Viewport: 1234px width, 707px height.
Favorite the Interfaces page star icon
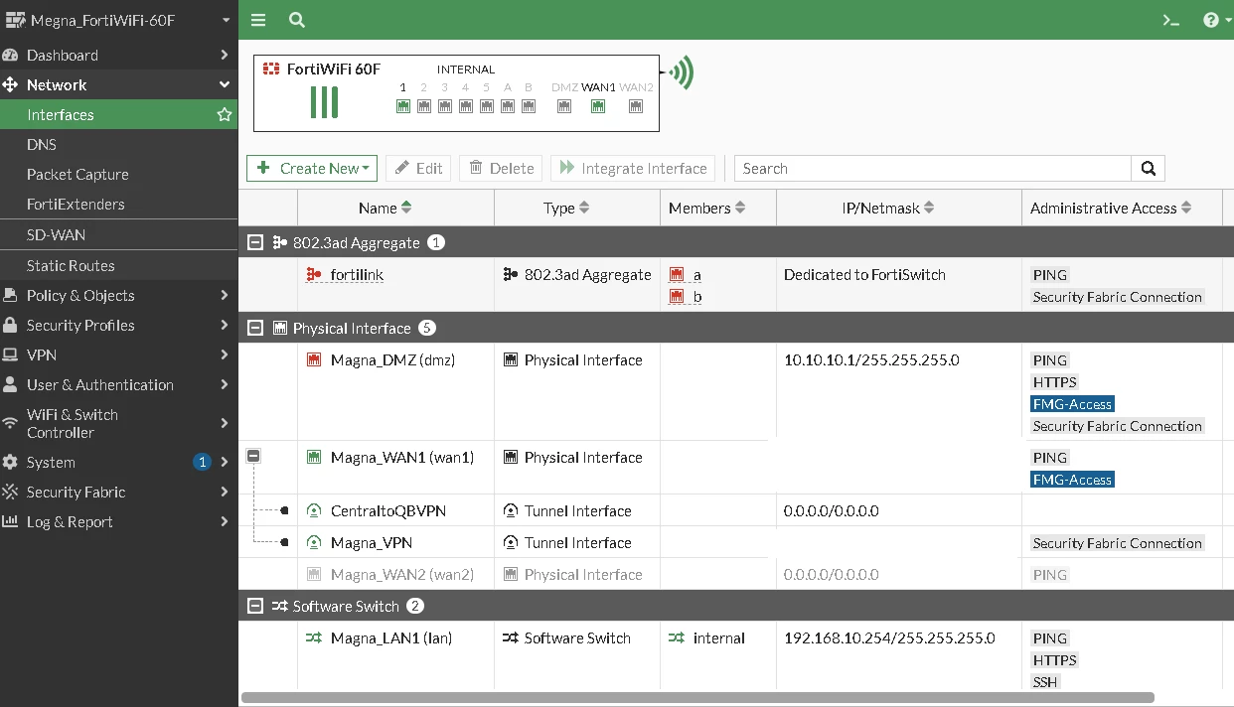click(225, 115)
